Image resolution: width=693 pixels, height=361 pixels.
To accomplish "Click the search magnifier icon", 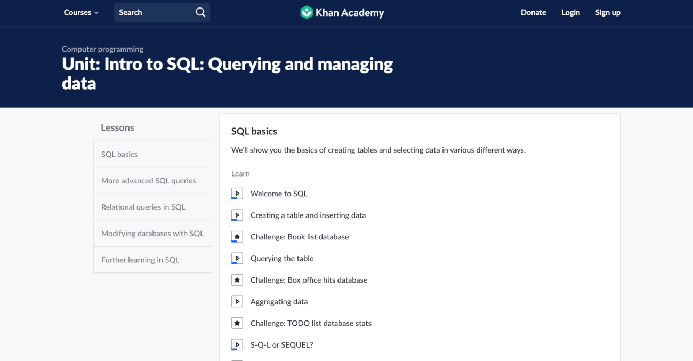I will point(200,12).
